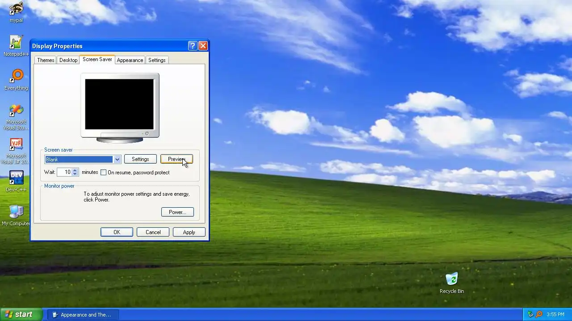
Task: Select the Microsoft Visual Studio desktop shortcut
Action: 16,117
